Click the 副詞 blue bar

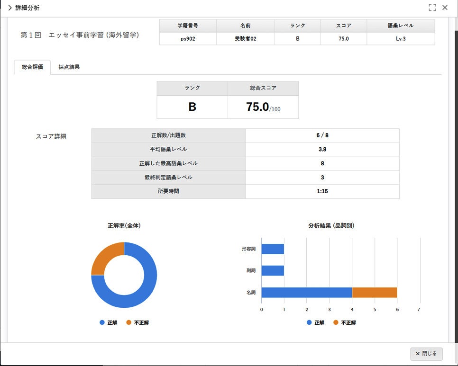coord(273,271)
